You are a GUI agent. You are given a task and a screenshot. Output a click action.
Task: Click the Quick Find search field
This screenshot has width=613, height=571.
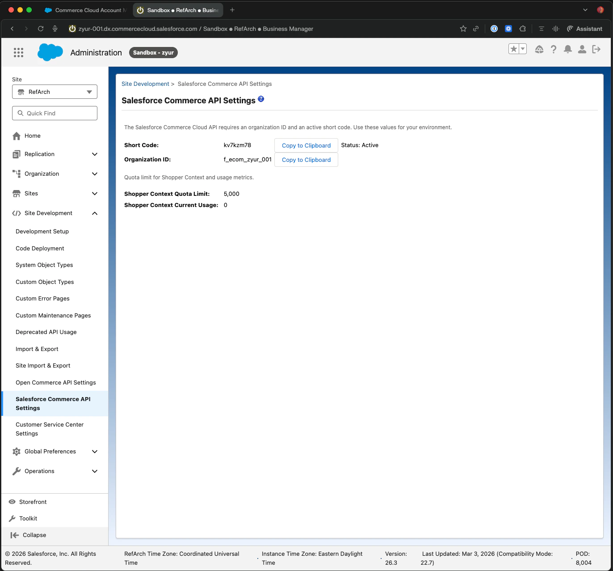coord(55,113)
